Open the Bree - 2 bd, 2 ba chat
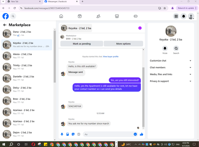The width and height of the screenshot is (199, 147). [27, 101]
